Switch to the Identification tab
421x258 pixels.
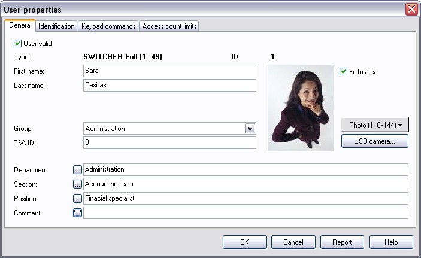[57, 26]
